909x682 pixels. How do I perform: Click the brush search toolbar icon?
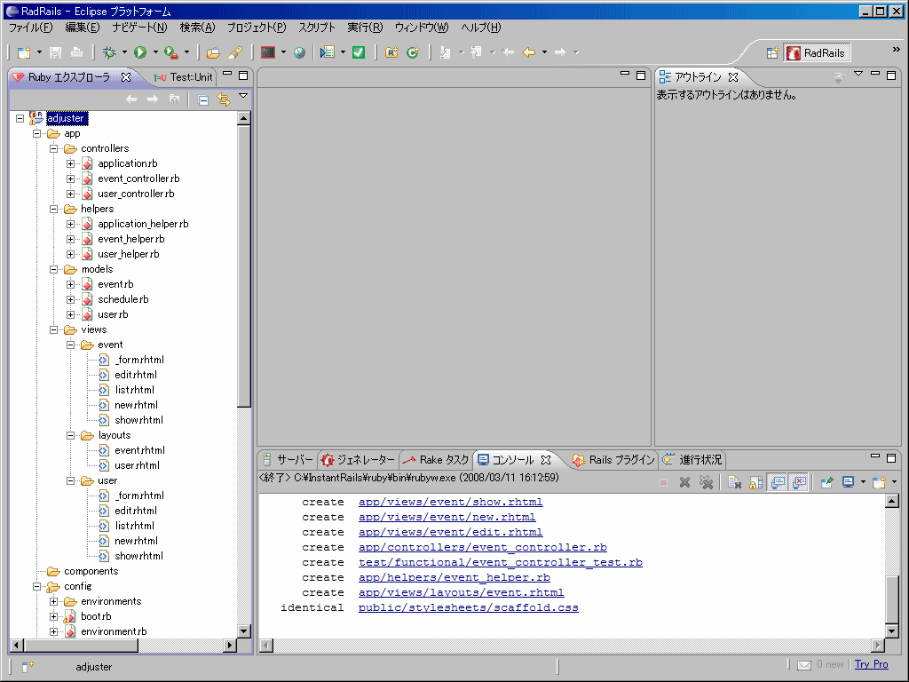tap(234, 52)
